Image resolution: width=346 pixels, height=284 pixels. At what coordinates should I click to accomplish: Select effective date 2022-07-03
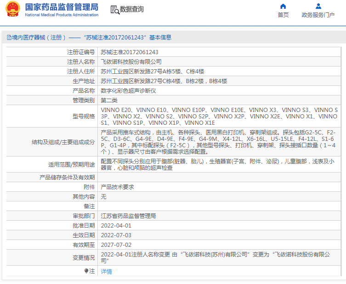pyautogui.click(x=116, y=235)
